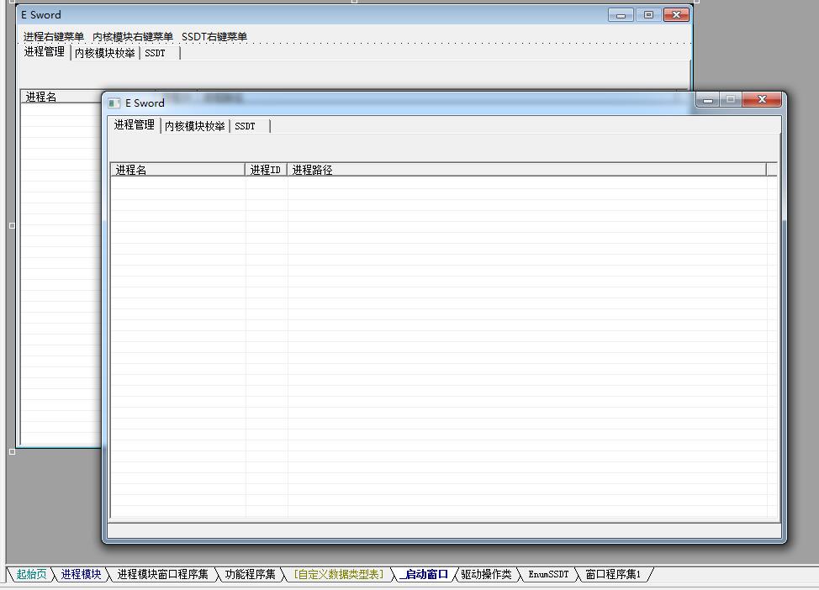819x590 pixels.
Task: Open the 起始页 bottom tab
Action: coord(31,574)
